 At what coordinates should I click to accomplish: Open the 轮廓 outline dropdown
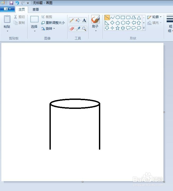coord(154,17)
